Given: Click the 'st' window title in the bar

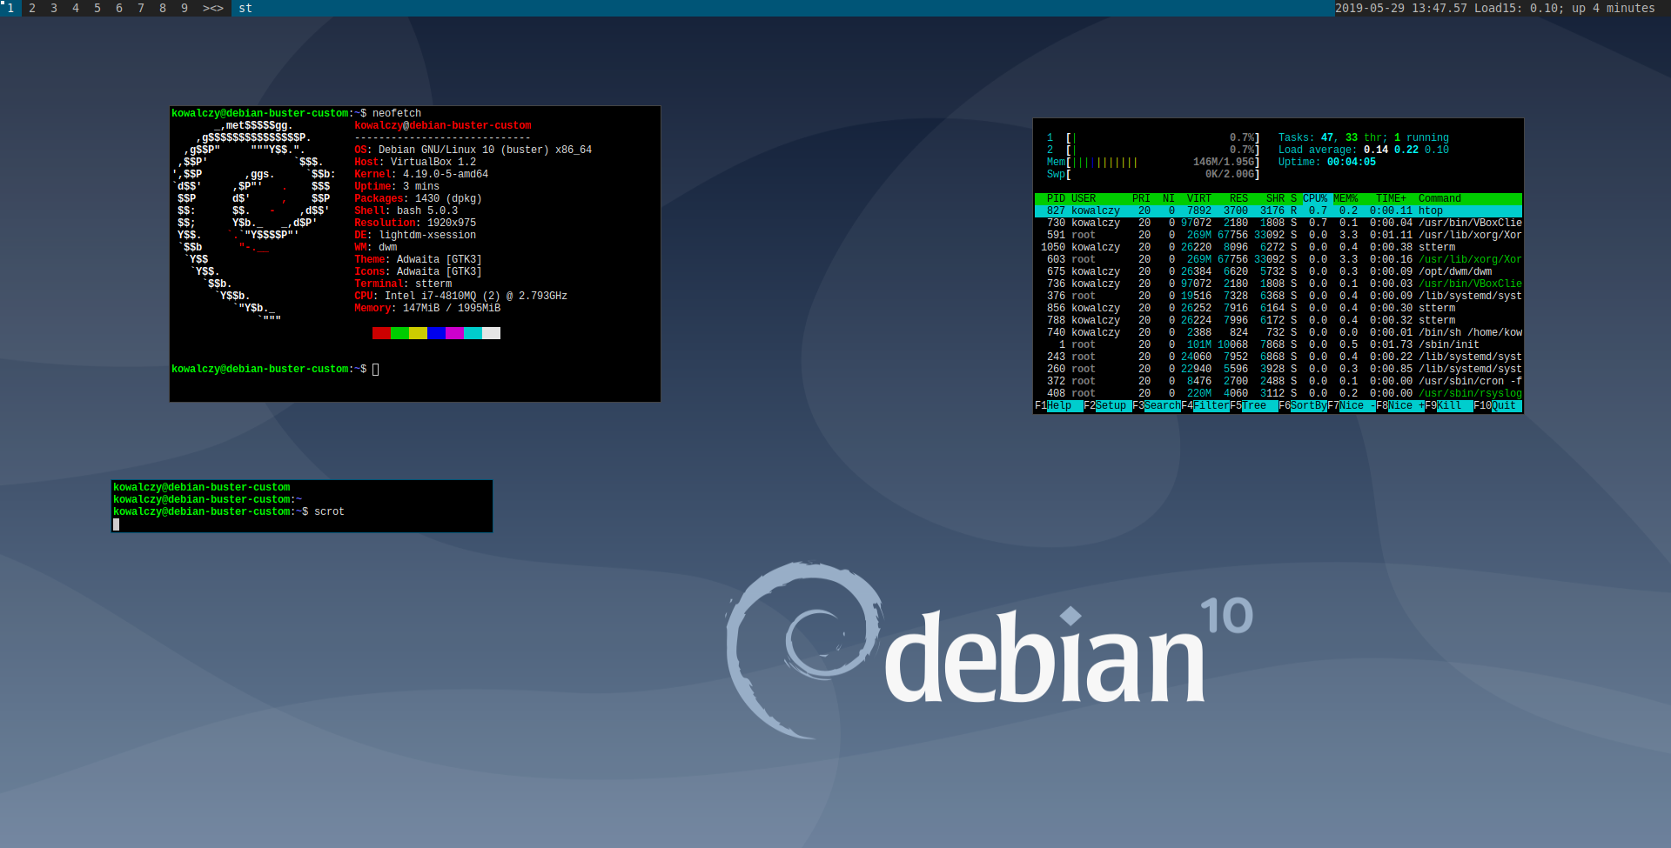Looking at the screenshot, I should click(x=245, y=8).
